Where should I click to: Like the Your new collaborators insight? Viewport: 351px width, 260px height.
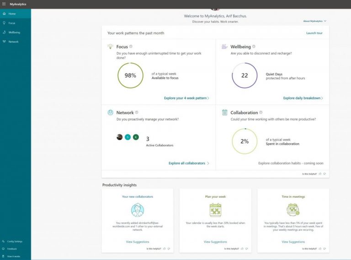coord(165,249)
